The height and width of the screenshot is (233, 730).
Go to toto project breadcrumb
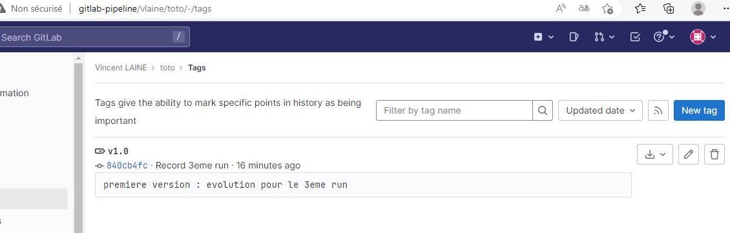(167, 68)
